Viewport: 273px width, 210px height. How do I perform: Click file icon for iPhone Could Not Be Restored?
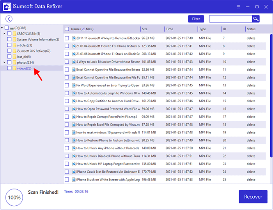click(74, 171)
